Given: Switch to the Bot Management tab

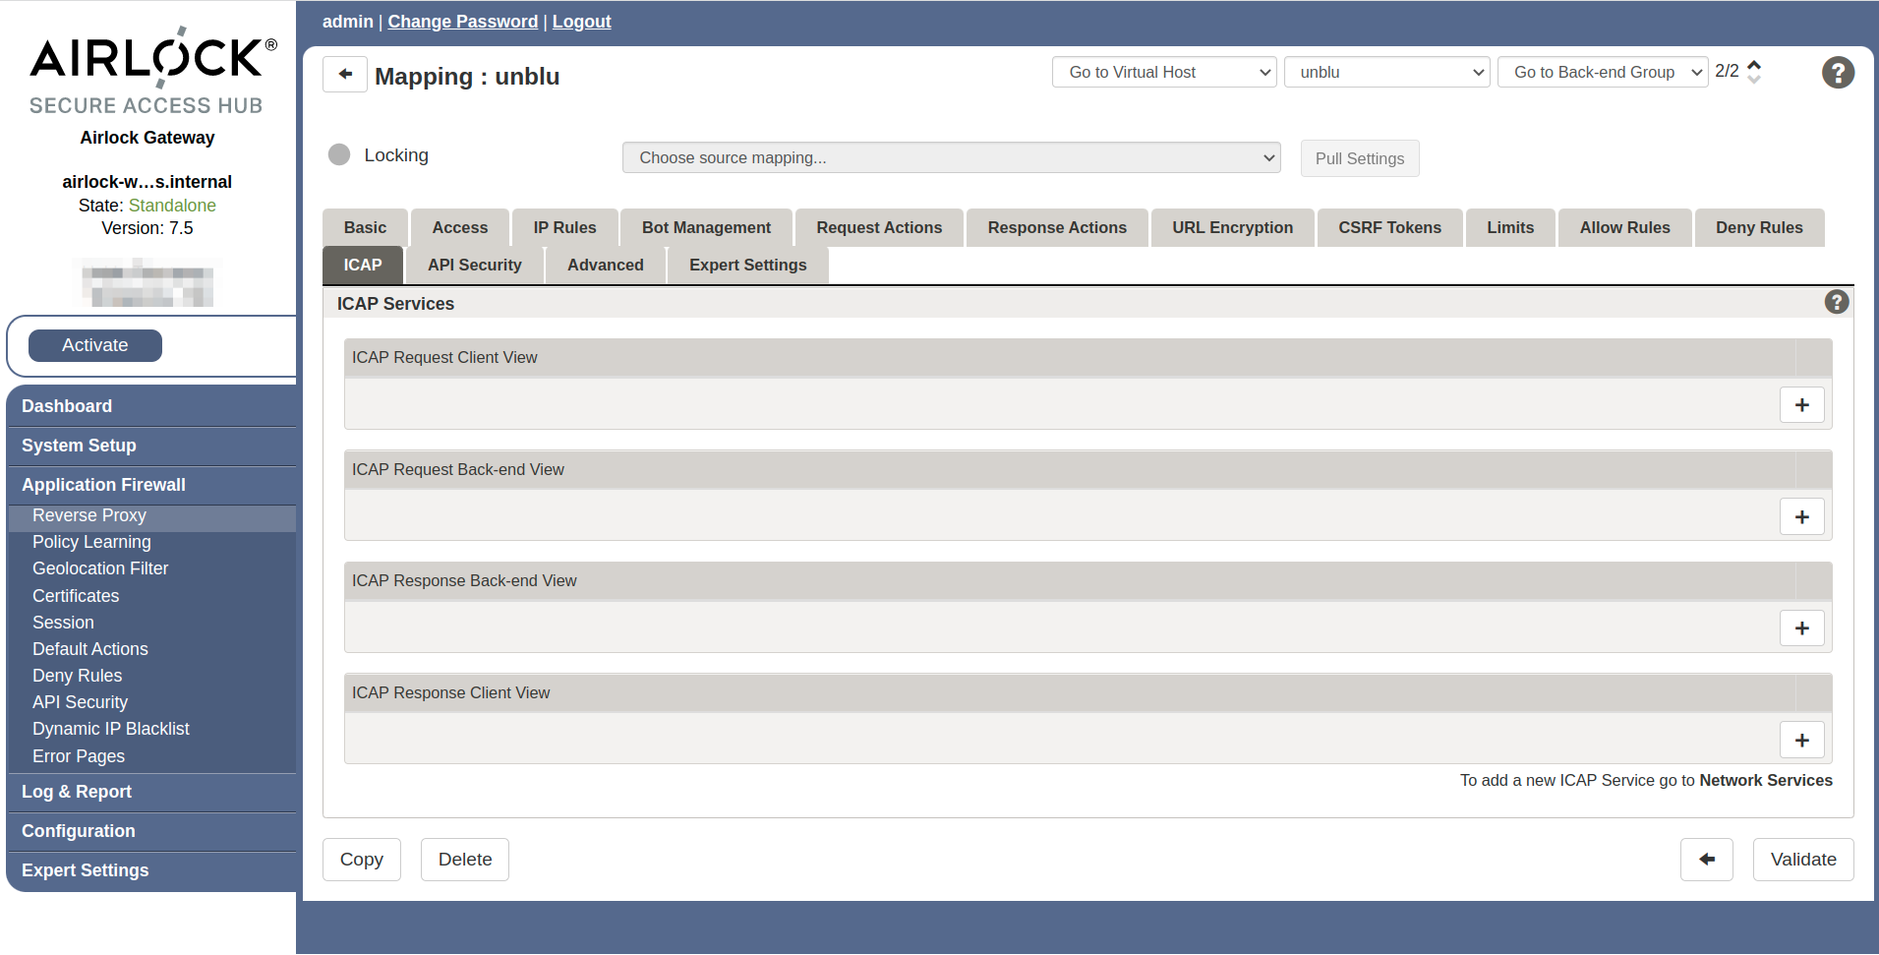Looking at the screenshot, I should 706,227.
